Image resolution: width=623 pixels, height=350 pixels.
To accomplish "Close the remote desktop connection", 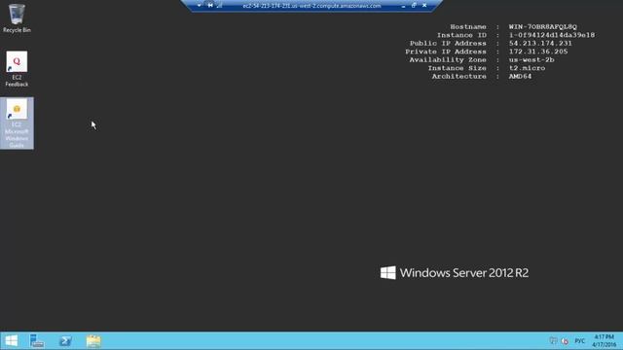I will (424, 6).
